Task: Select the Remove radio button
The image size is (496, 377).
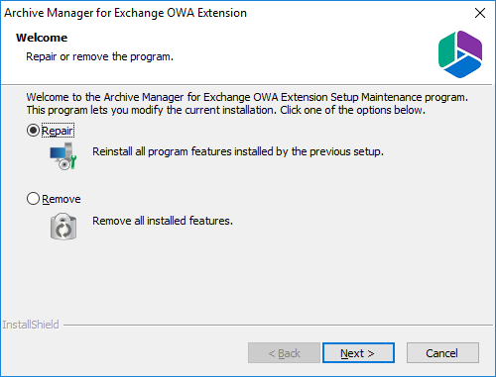Action: pyautogui.click(x=33, y=199)
